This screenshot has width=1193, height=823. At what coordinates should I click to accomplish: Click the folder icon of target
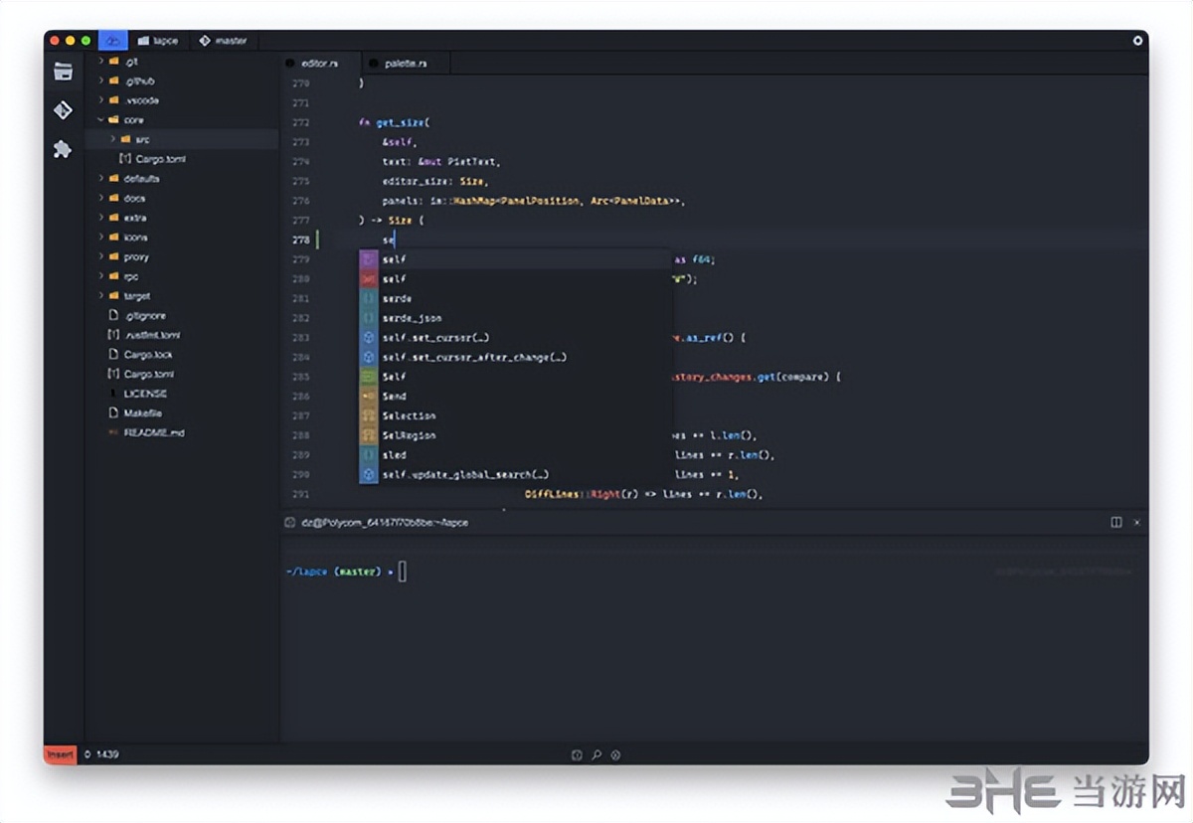113,296
